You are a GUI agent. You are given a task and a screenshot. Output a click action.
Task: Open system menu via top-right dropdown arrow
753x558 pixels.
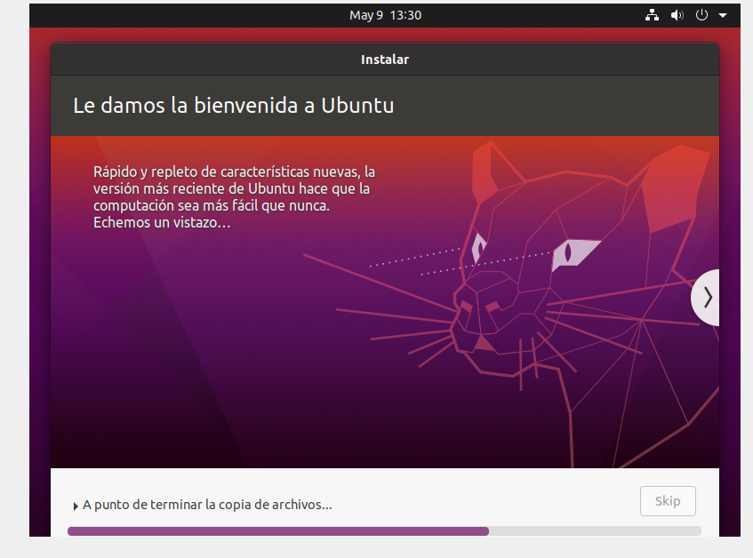point(723,15)
